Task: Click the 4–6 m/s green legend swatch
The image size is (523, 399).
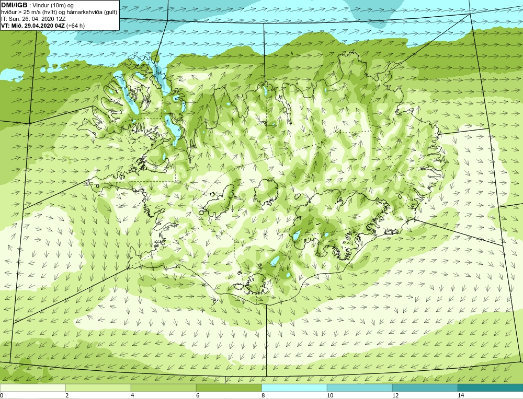Action: (x=163, y=388)
